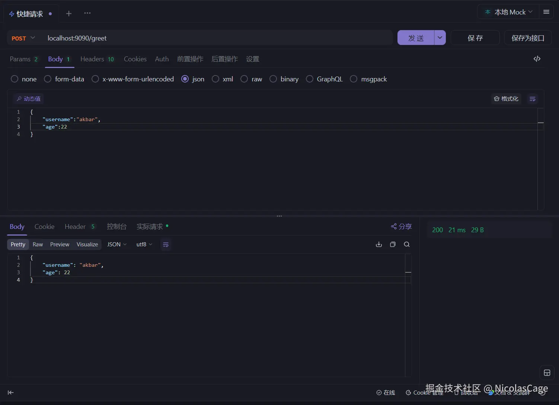Open Cookie 管理 in the status bar
This screenshot has height=405, width=559.
[424, 393]
